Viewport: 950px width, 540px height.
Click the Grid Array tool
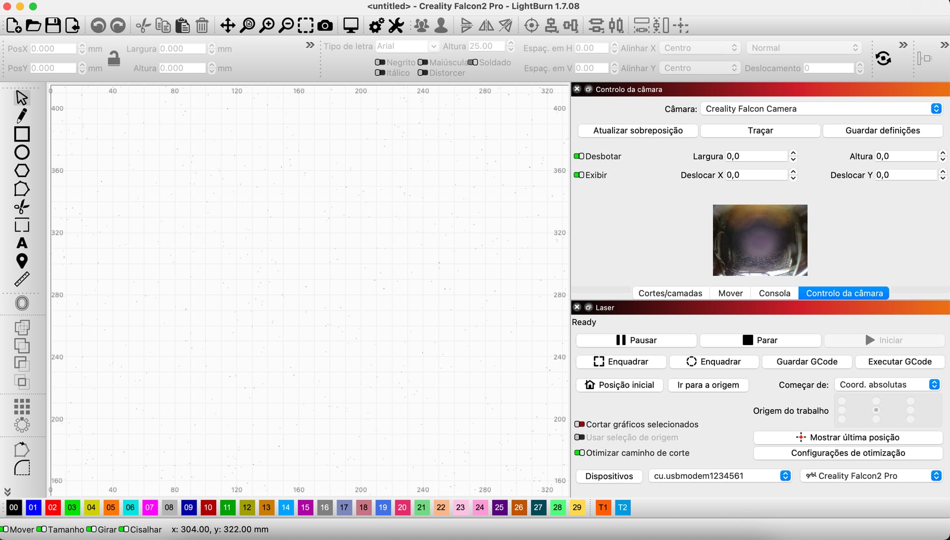tap(22, 406)
